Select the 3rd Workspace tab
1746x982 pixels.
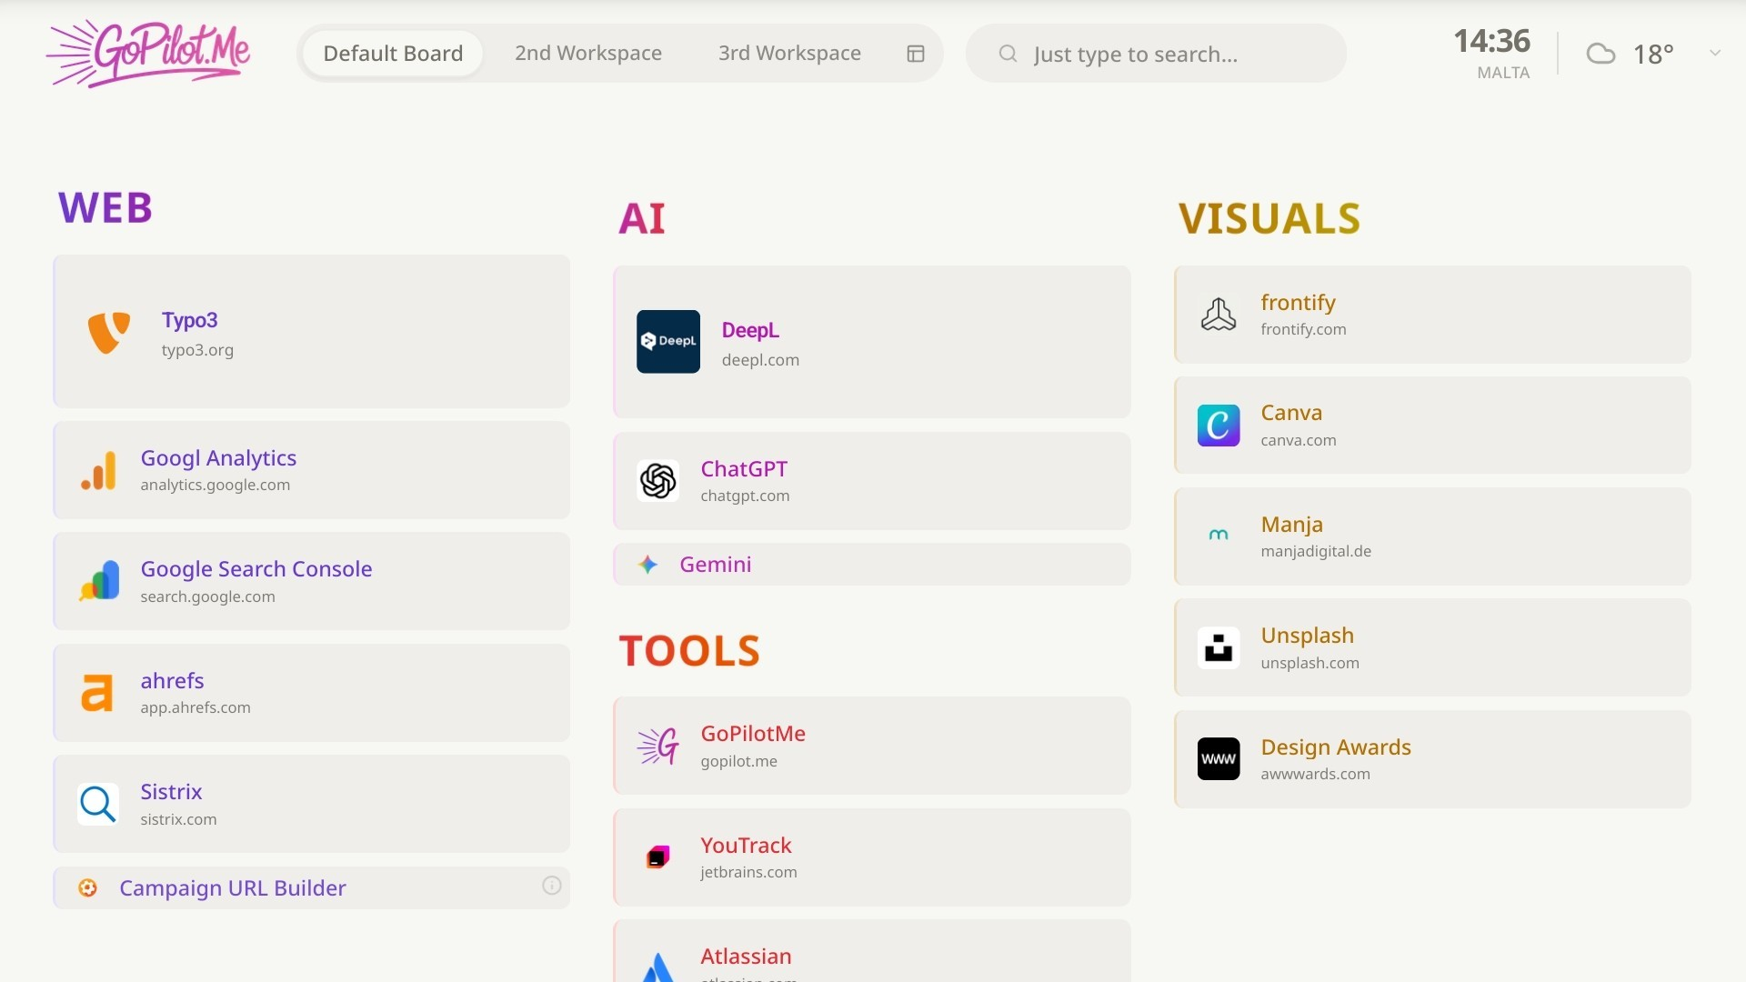point(788,53)
